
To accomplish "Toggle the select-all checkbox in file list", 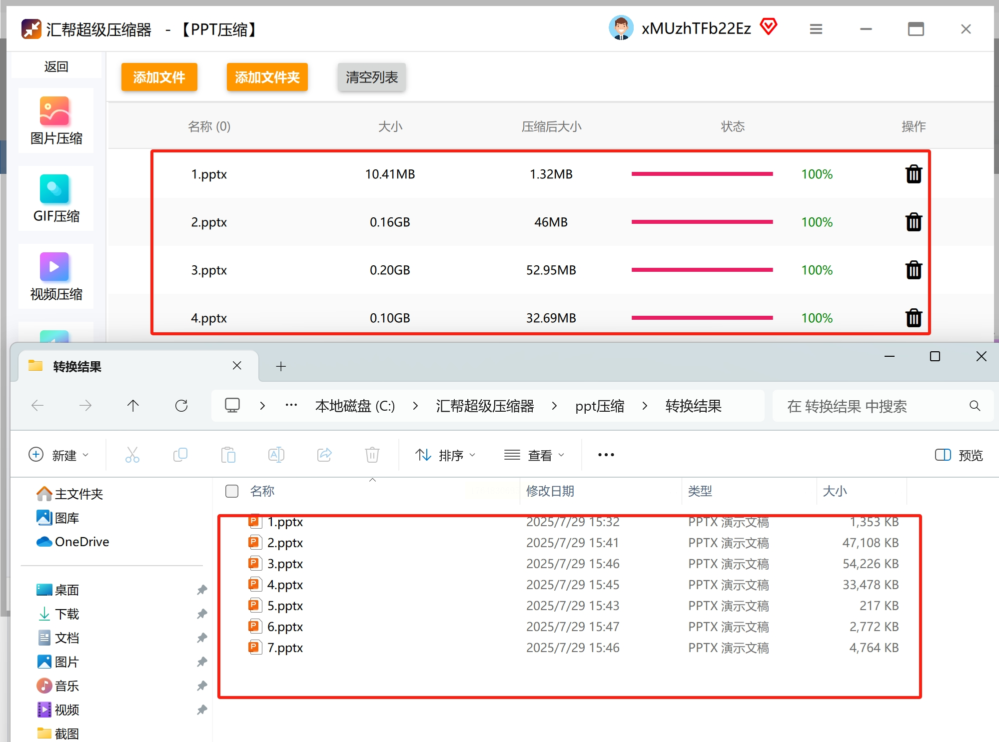I will (x=232, y=491).
